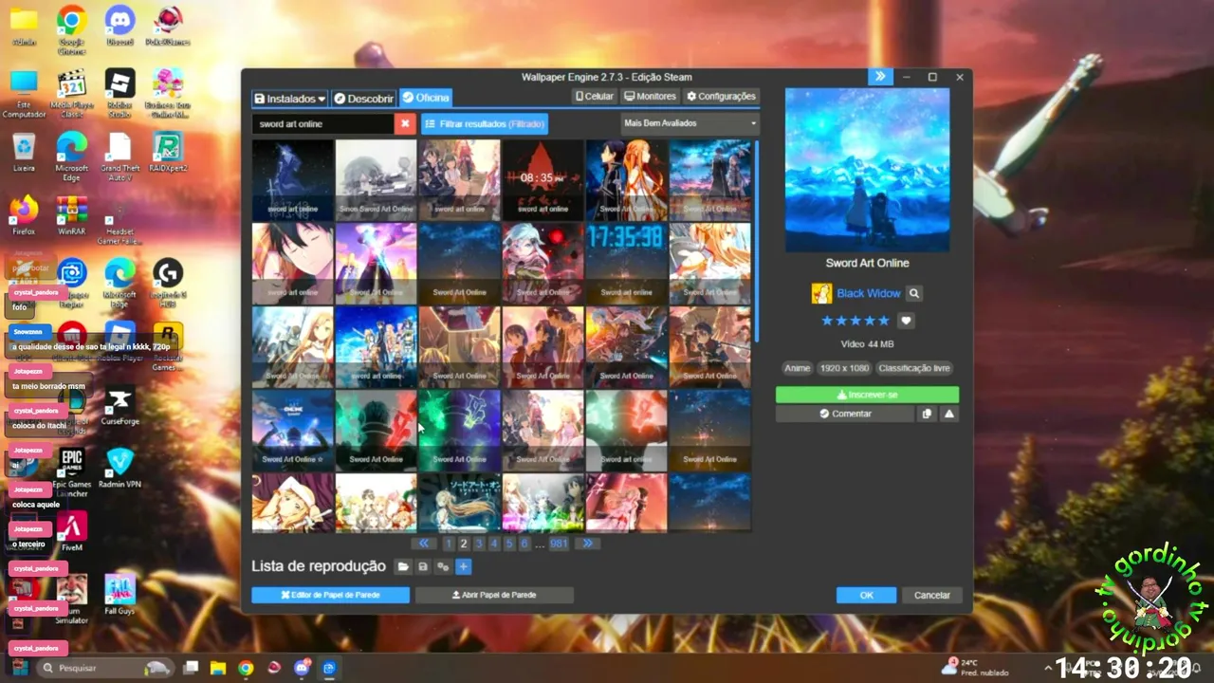Expand the Instalados dropdown arrow

click(322, 98)
